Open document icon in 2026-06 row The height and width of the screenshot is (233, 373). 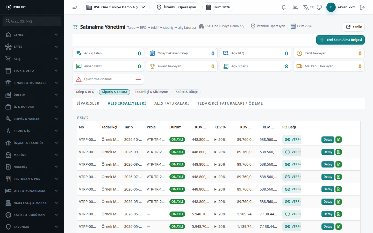pyautogui.click(x=339, y=189)
